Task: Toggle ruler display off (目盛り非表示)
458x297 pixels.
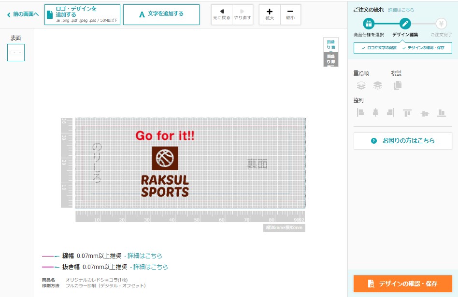Action: click(x=331, y=59)
